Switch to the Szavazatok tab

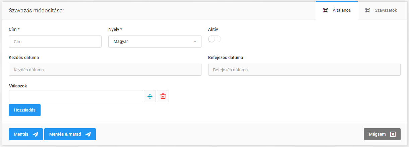[x=386, y=10]
